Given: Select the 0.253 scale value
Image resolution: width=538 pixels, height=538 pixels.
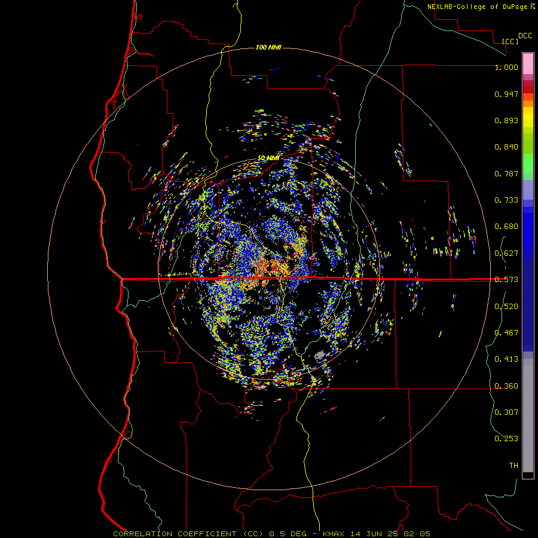Looking at the screenshot, I should [506, 439].
